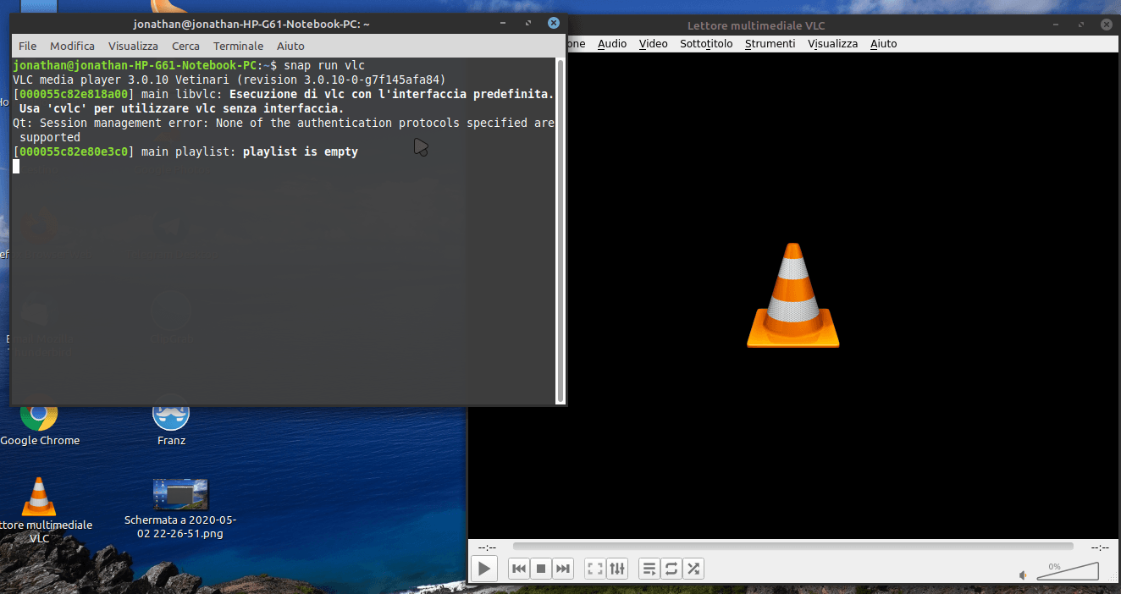Skip to next media in VLC
The height and width of the screenshot is (594, 1121).
(x=563, y=569)
